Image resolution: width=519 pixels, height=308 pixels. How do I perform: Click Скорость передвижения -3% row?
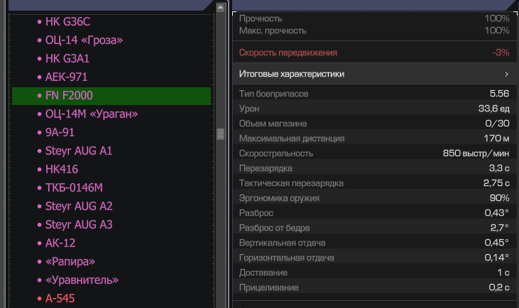pos(375,53)
